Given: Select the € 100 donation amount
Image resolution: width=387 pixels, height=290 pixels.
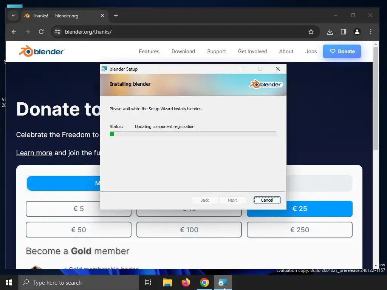Looking at the screenshot, I should click(189, 230).
